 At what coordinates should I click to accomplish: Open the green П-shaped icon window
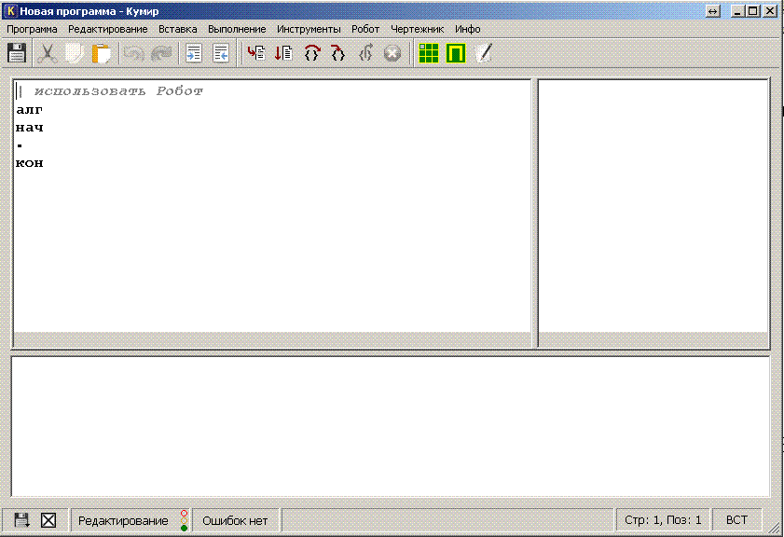456,53
